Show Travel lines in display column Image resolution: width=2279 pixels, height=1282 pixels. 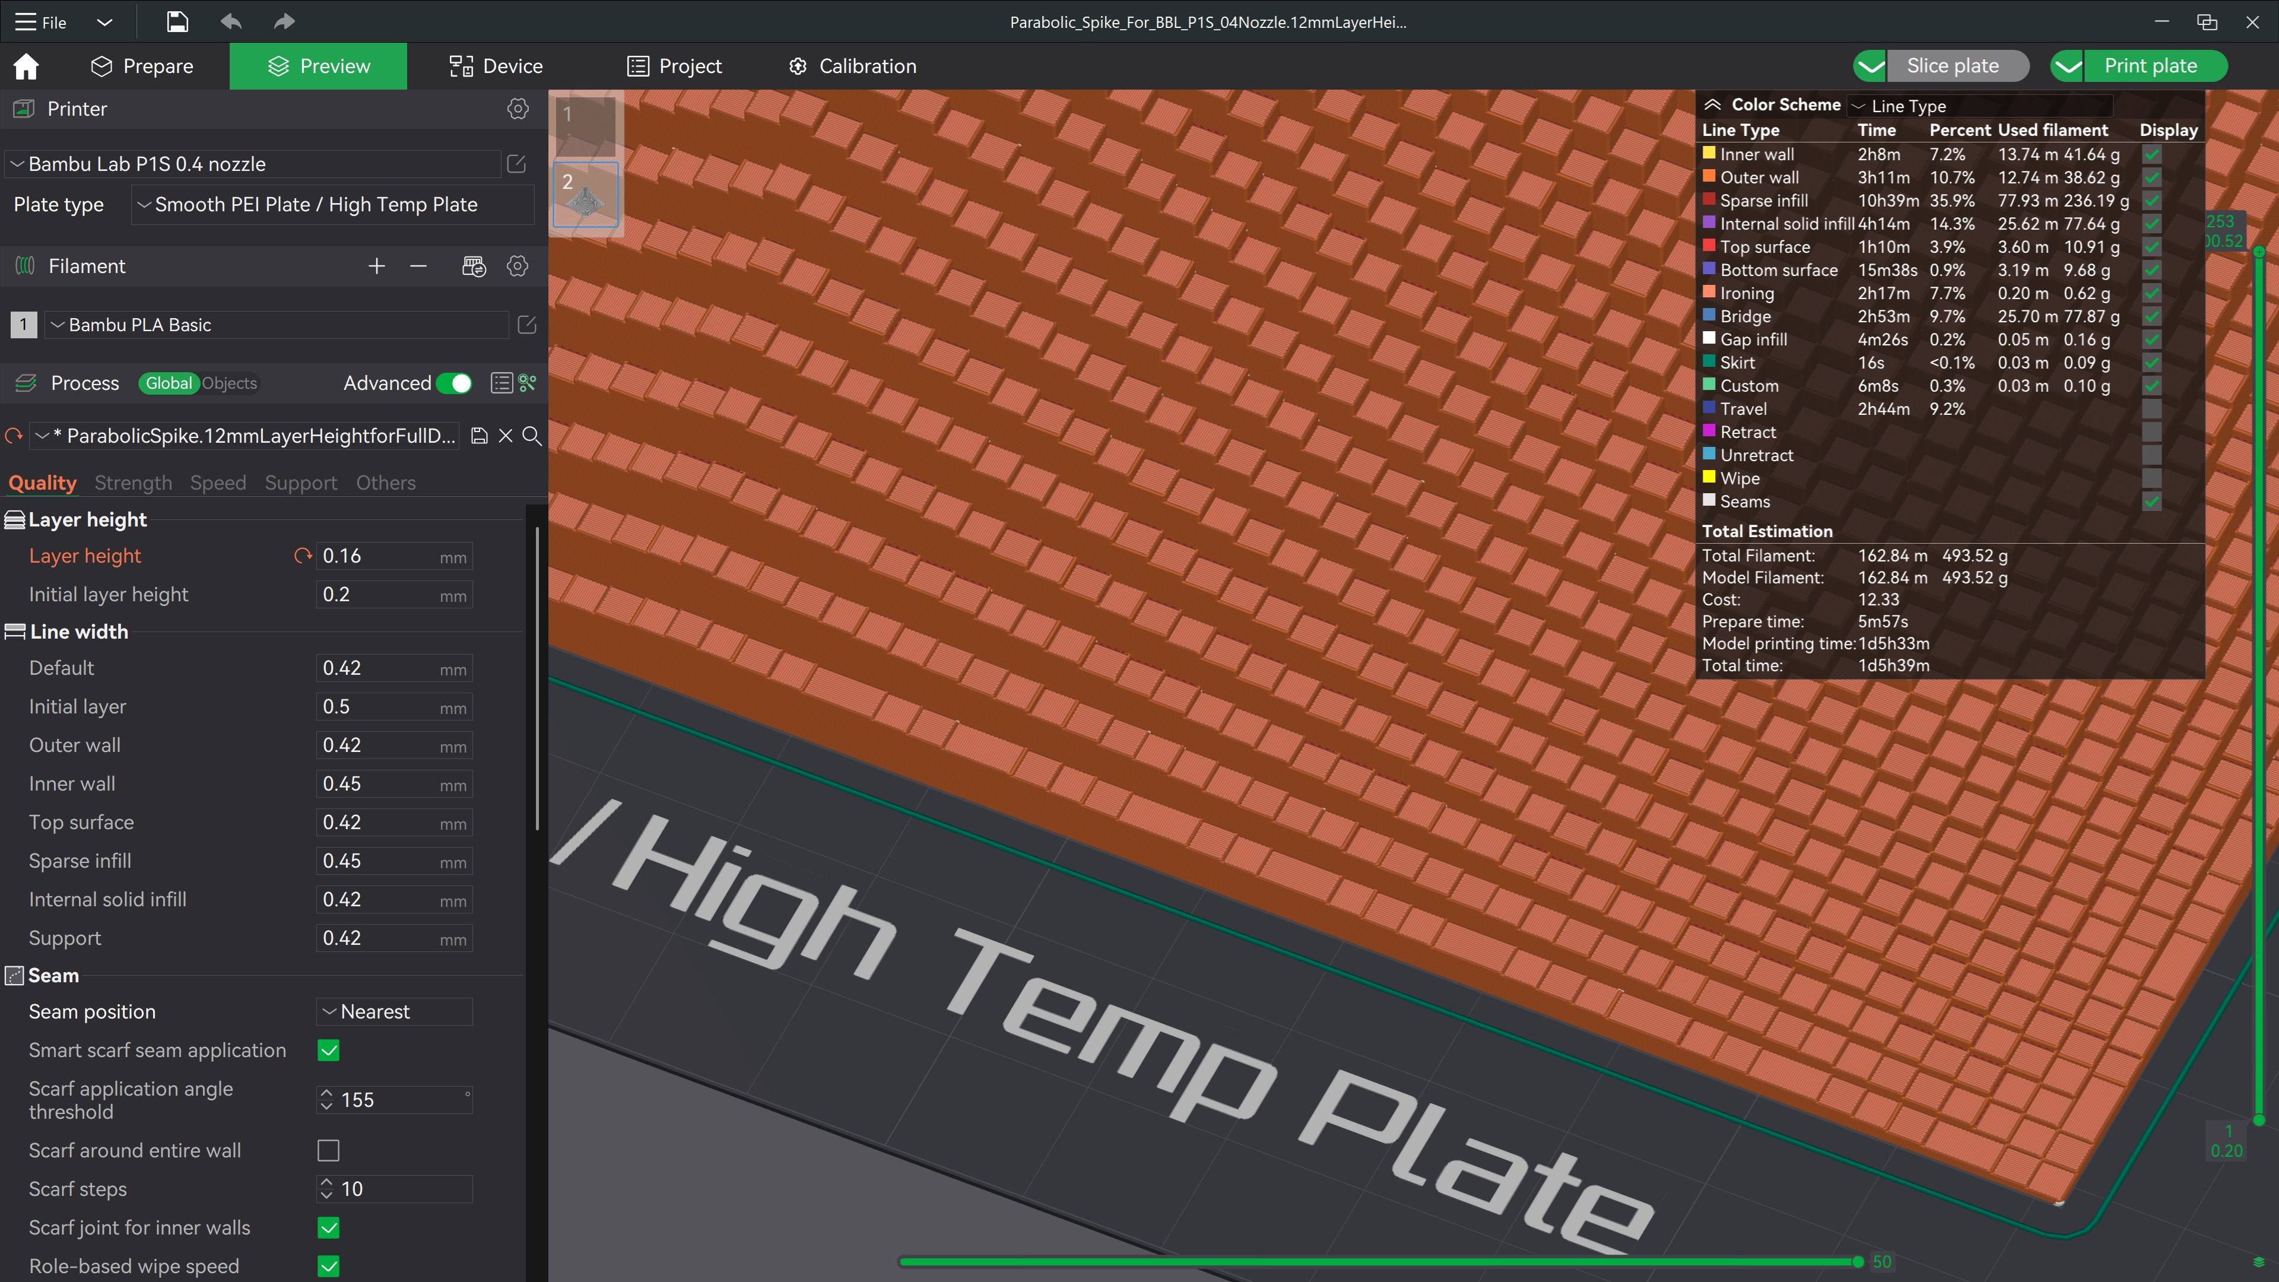pos(2151,409)
